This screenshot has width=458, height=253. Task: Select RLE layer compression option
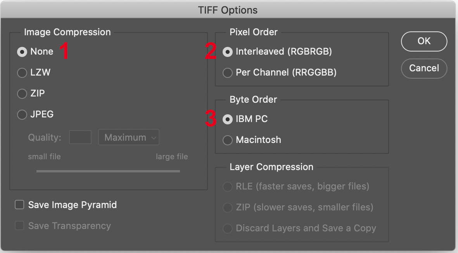[x=228, y=187]
